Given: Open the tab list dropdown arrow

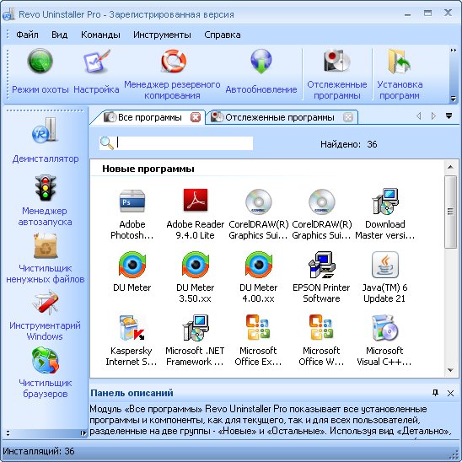Looking at the screenshot, I should [449, 115].
